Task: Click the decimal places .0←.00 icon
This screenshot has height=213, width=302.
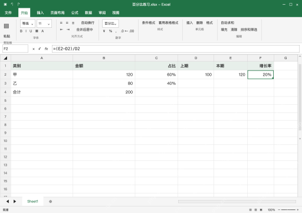Action: pyautogui.click(x=127, y=31)
